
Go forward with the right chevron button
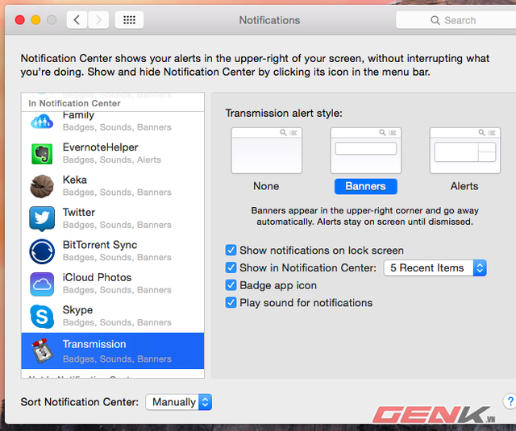98,20
